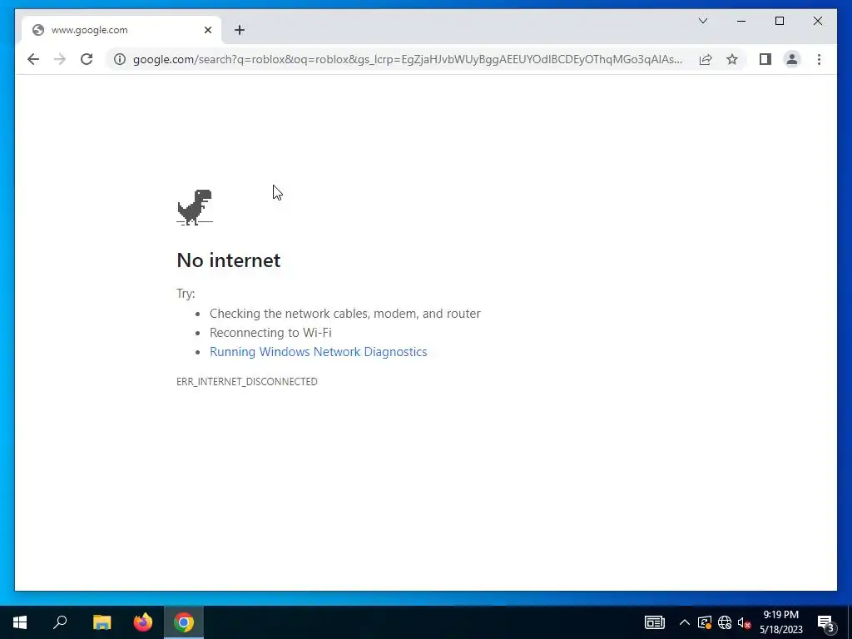
Task: Maximize the Chrome window
Action: click(779, 21)
